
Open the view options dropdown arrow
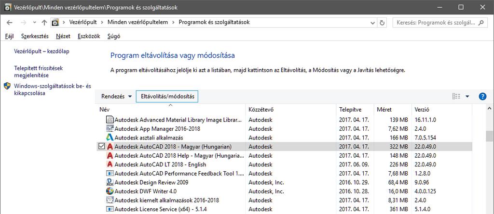[467, 97]
